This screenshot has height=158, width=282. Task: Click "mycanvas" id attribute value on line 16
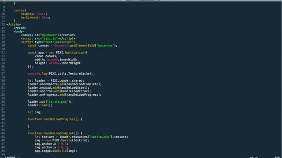coord(49,35)
